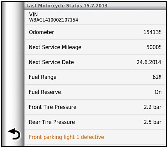
Task: Tap the 2.5 bar pressure value
Action: [x=152, y=122]
